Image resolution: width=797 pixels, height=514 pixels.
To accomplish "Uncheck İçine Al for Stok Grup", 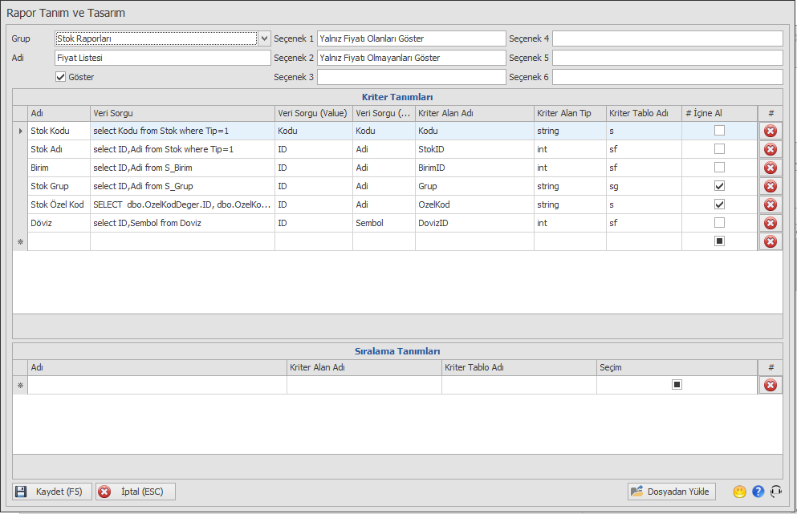I will tap(719, 186).
